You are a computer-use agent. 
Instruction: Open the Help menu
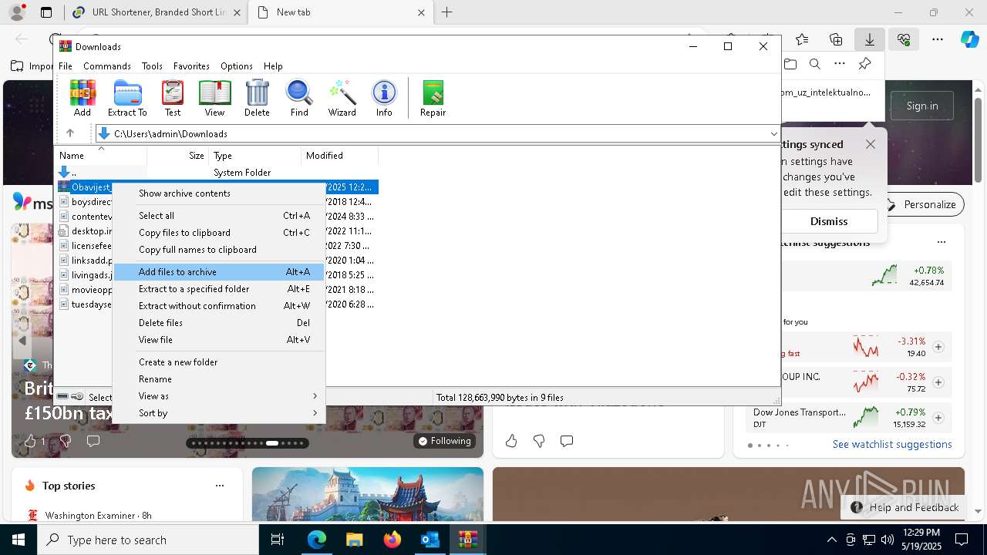point(273,66)
